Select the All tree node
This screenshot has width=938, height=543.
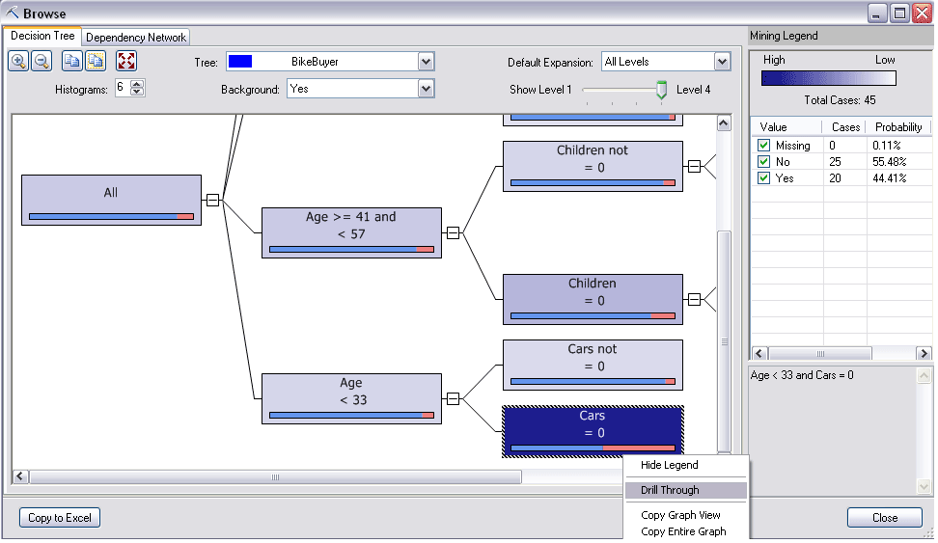tap(111, 201)
